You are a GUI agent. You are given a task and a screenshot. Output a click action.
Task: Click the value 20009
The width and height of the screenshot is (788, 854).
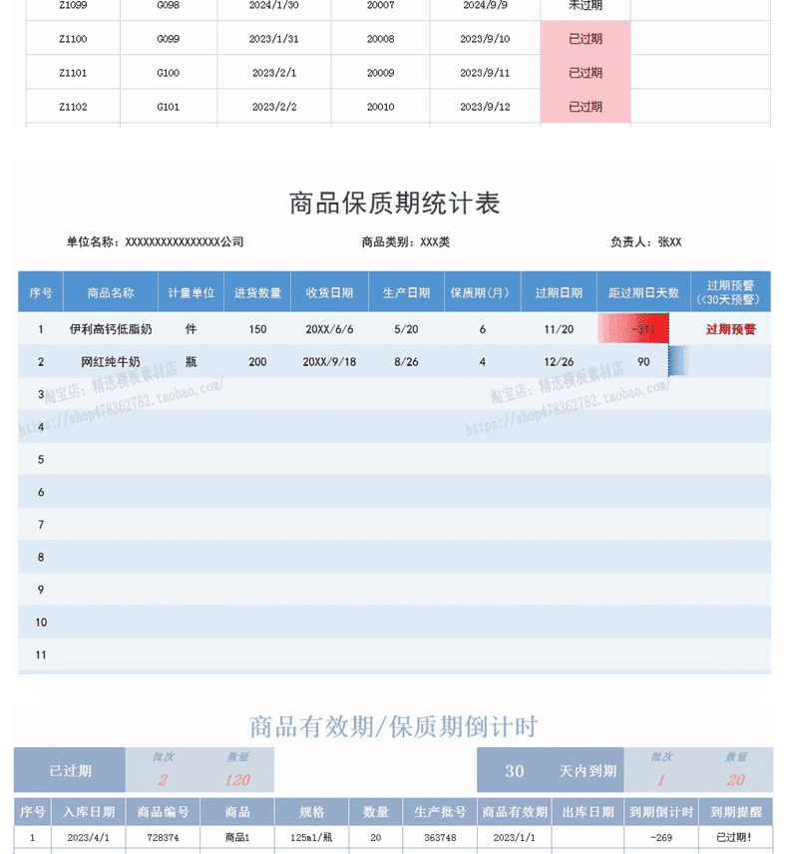tap(381, 73)
